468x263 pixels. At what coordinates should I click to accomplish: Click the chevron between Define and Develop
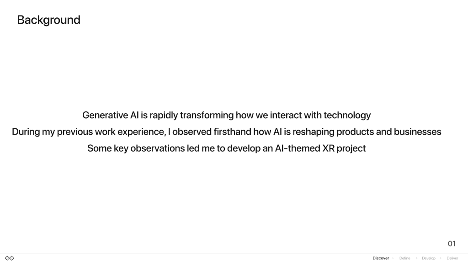click(x=417, y=258)
